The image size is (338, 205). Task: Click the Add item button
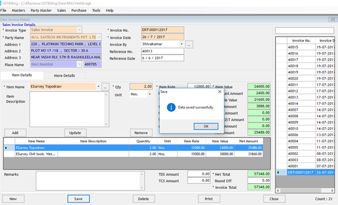click(x=15, y=133)
